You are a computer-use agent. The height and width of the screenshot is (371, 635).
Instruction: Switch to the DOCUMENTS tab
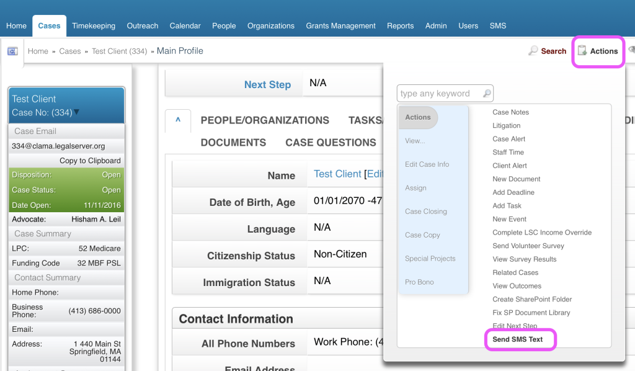[x=233, y=142]
